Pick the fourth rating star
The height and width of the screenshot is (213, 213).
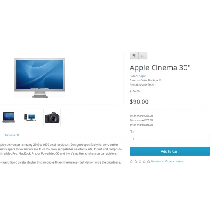[x=144, y=161]
